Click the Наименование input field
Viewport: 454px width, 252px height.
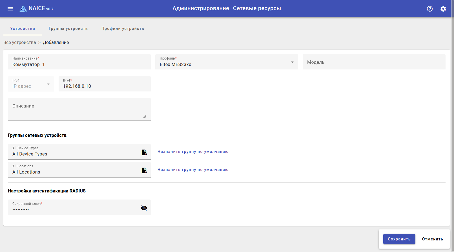click(79, 64)
